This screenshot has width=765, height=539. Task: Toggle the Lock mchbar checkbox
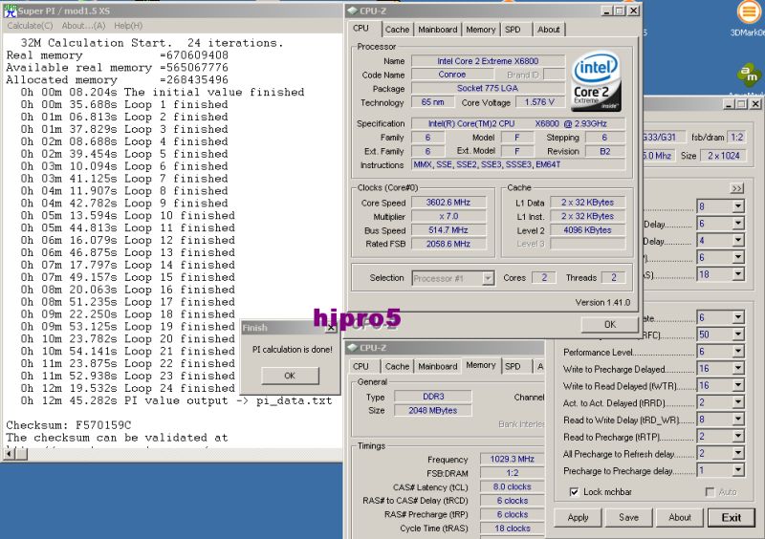tap(575, 491)
